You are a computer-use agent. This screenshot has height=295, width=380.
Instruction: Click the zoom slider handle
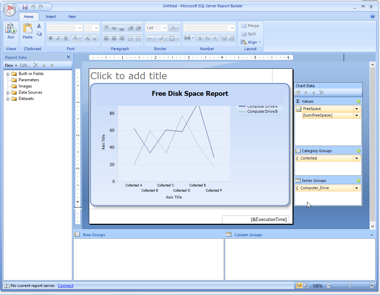coord(350,285)
